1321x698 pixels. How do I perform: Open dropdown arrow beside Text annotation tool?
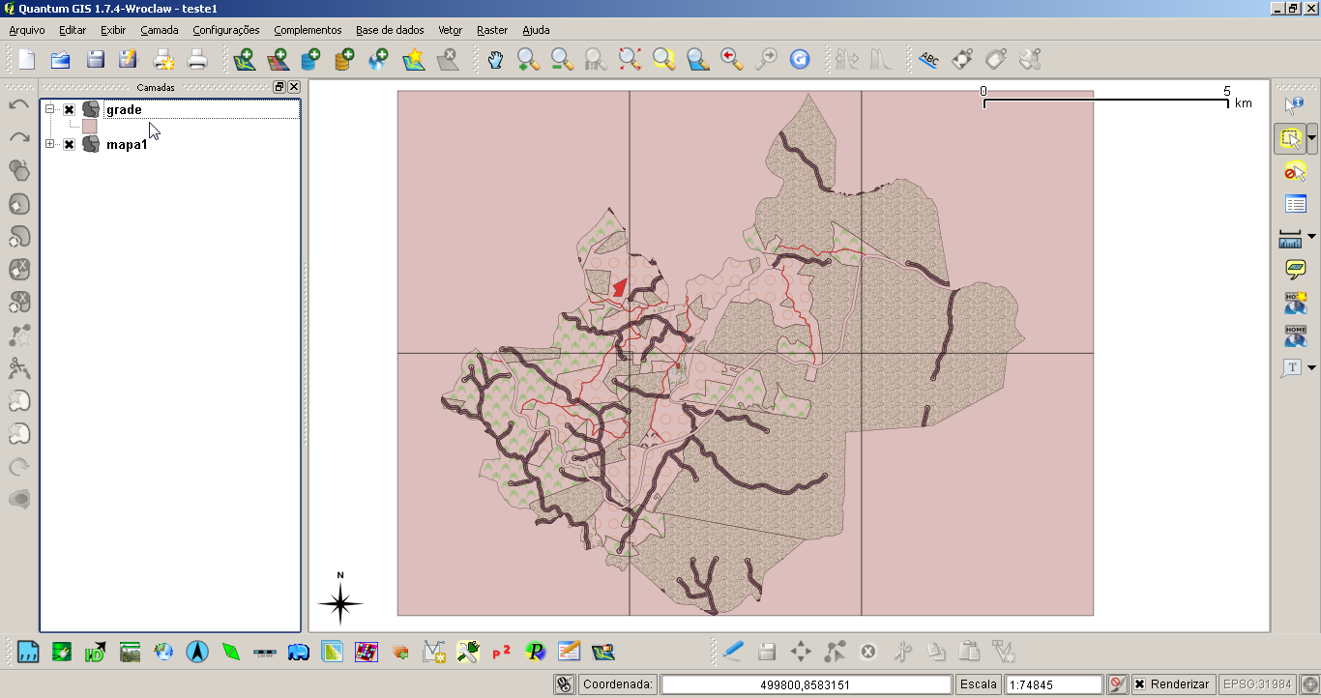point(1311,367)
